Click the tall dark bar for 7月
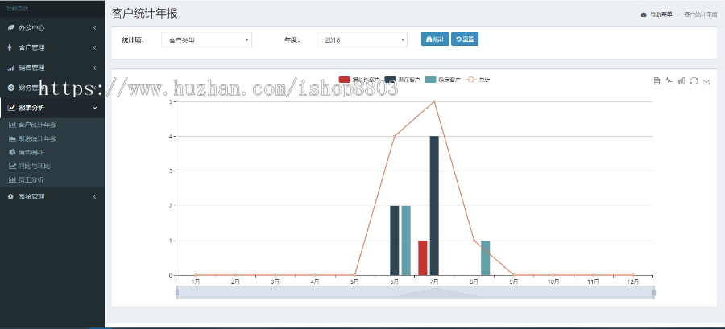 (x=434, y=206)
